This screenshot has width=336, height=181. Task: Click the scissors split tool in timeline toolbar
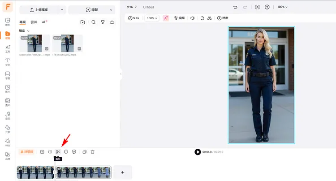(x=58, y=152)
